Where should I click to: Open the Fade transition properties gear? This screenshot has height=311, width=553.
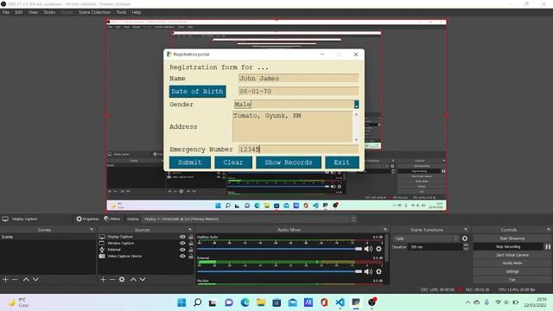click(465, 238)
